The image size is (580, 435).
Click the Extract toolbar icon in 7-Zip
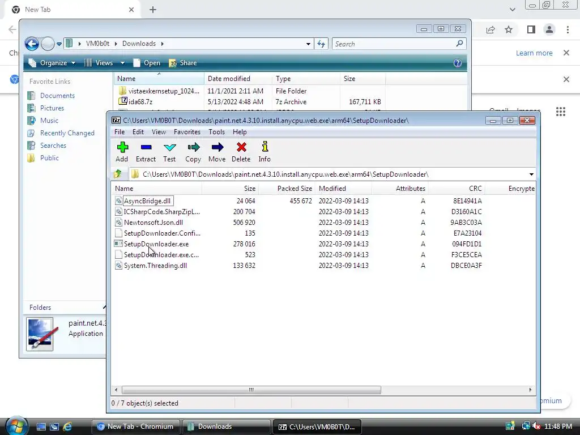[x=146, y=152]
